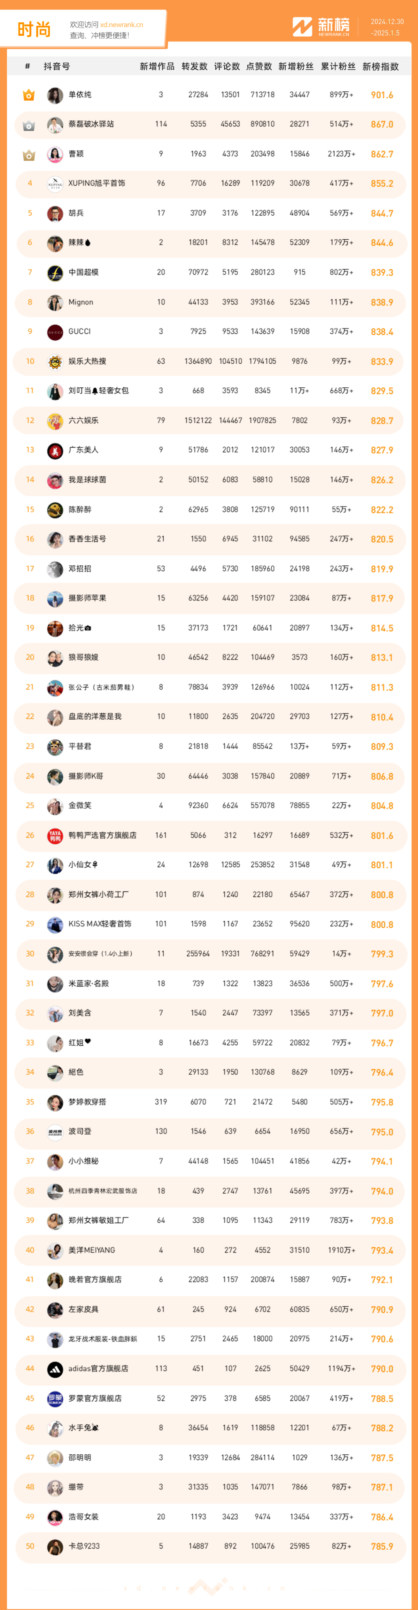Click 卡总9233 account name
This screenshot has width=418, height=1610.
(x=84, y=1546)
